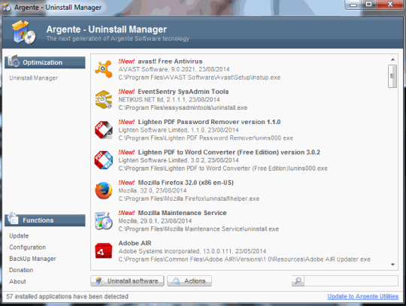The image size is (406, 306).
Task: Select the red Adobe AIR icon
Action: [104, 250]
